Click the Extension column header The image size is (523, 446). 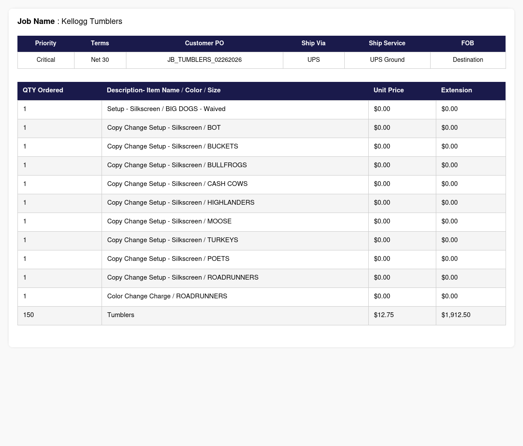[x=471, y=91]
